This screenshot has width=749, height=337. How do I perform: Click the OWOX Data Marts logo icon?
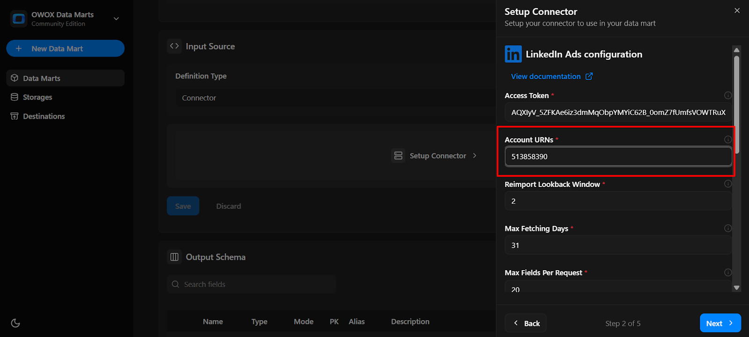coord(19,19)
